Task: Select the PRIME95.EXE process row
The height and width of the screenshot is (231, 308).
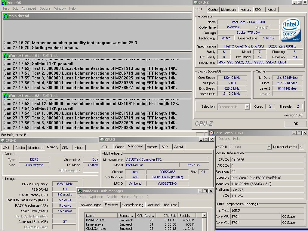Action: click(143, 220)
